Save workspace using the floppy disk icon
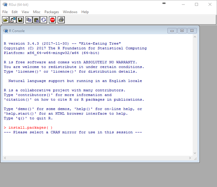217x187 pixels. tap(20, 20)
